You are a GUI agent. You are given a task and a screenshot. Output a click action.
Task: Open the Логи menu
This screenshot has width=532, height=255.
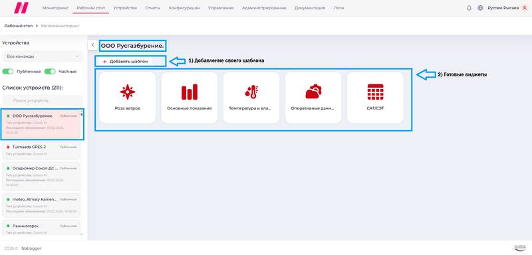pos(338,8)
